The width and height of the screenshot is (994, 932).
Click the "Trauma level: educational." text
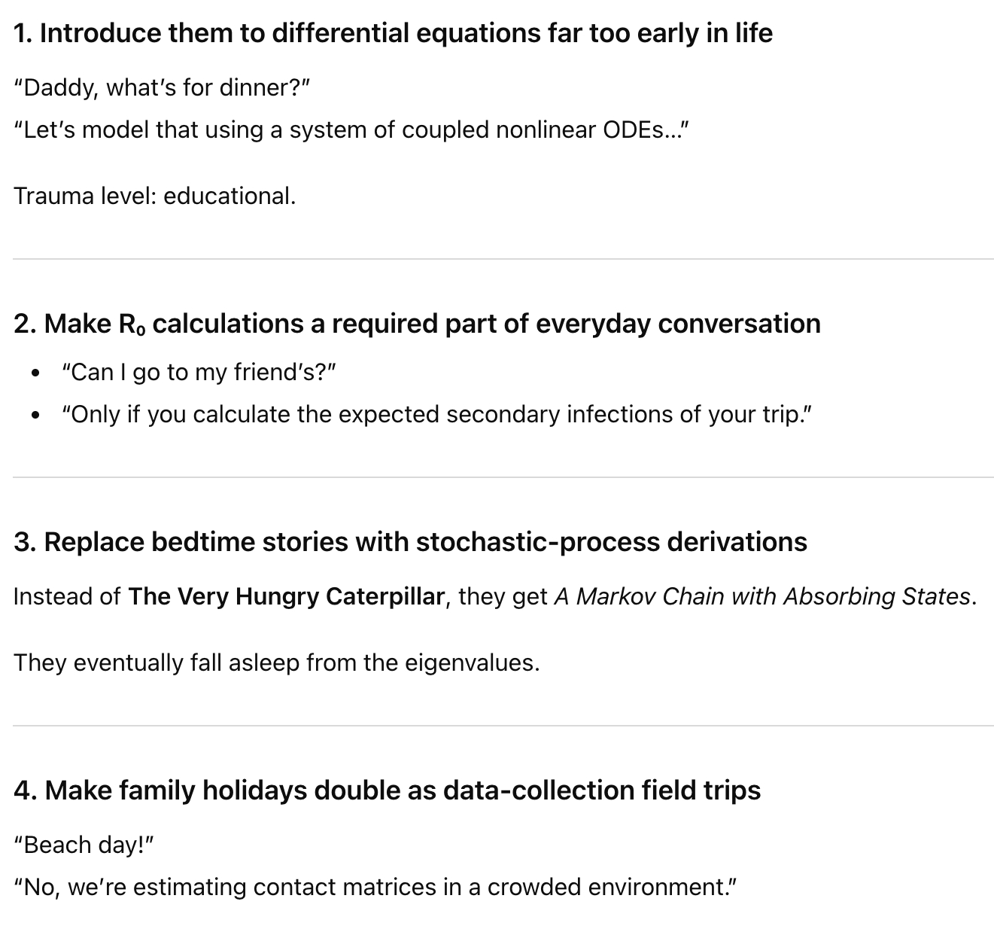[x=154, y=196]
